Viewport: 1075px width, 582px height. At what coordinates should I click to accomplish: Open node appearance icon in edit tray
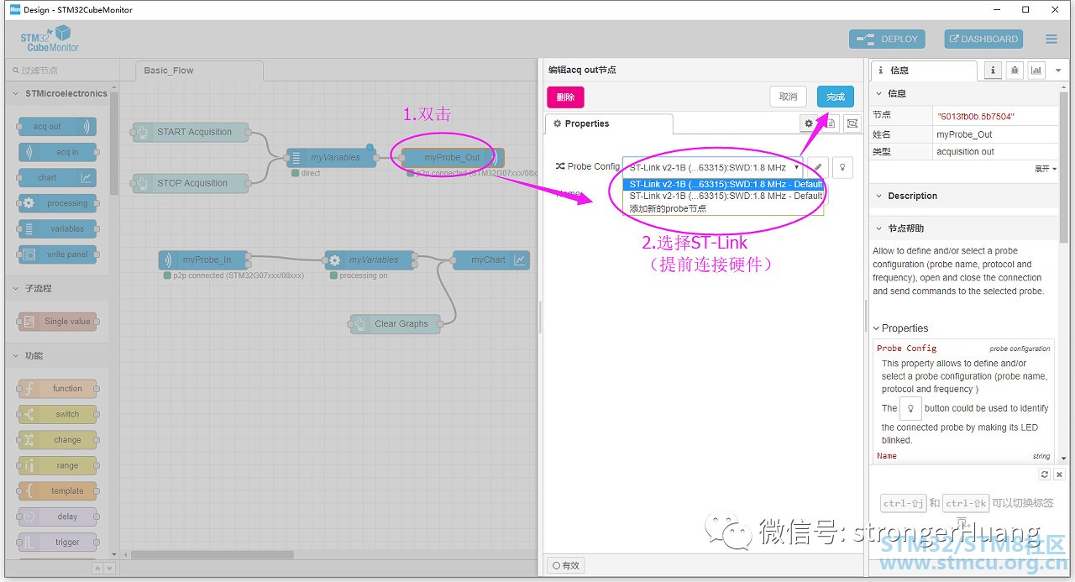[x=852, y=123]
